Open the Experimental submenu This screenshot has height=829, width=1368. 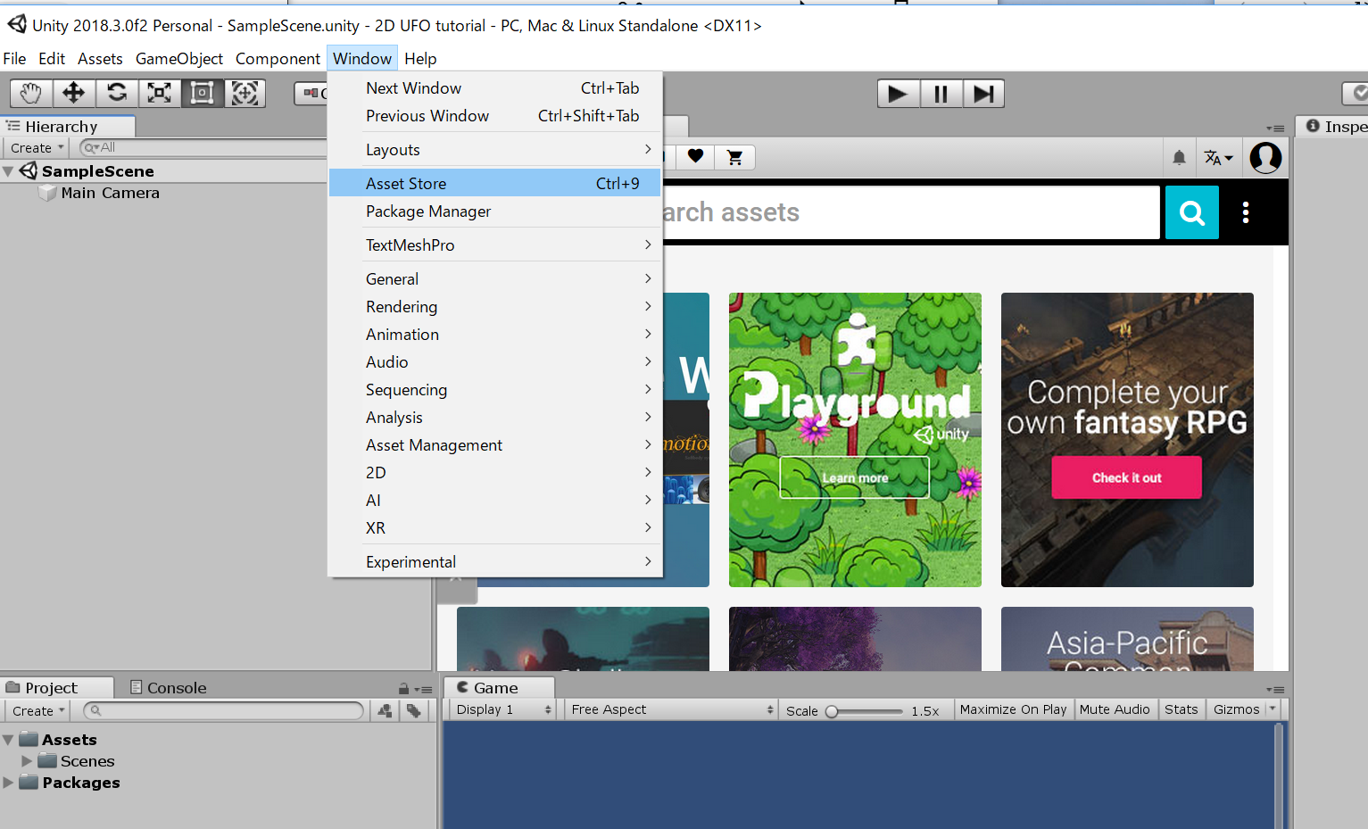495,562
